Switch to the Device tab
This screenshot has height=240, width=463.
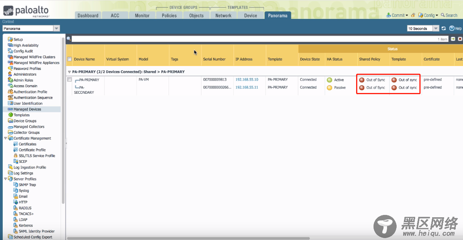tap(250, 15)
